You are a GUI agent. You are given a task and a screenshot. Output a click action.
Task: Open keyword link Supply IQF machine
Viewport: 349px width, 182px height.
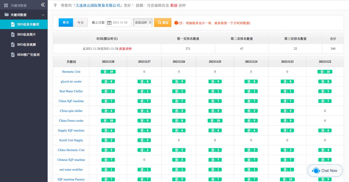click(71, 131)
